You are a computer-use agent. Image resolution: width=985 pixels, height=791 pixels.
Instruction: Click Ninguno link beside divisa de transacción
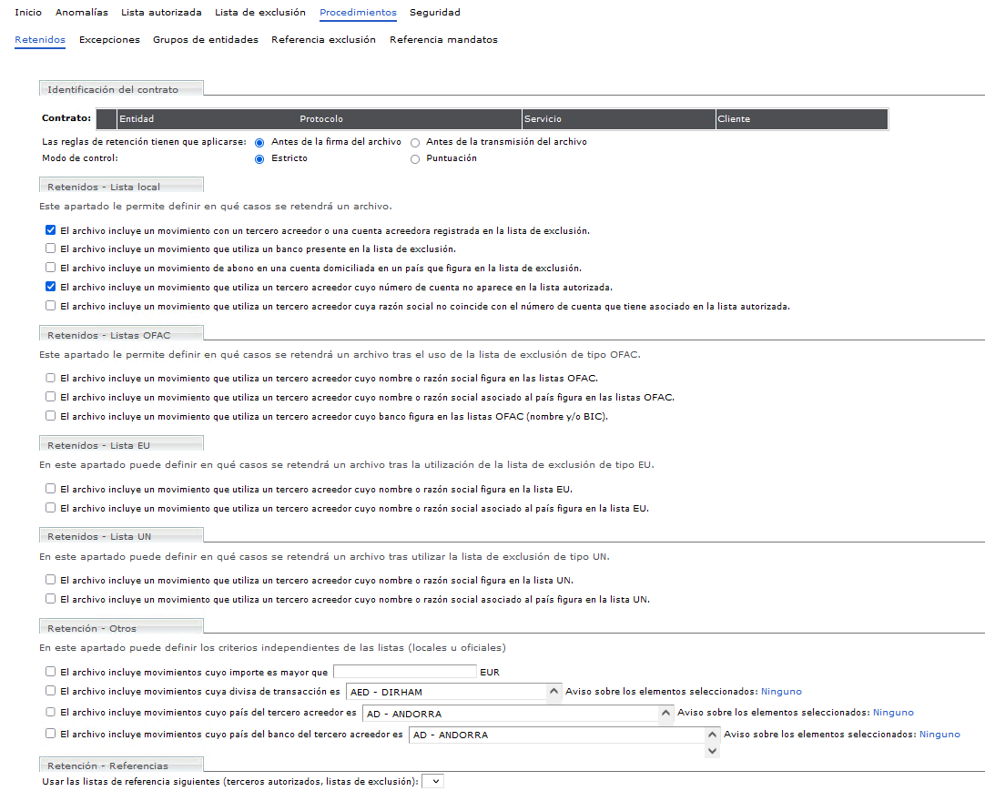click(781, 692)
